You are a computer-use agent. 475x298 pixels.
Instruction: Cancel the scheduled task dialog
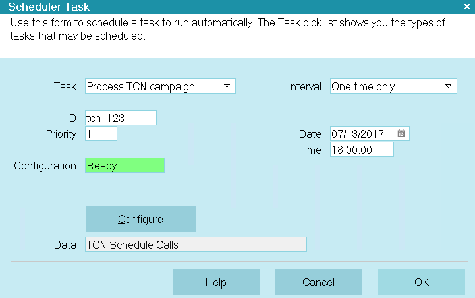coord(319,282)
